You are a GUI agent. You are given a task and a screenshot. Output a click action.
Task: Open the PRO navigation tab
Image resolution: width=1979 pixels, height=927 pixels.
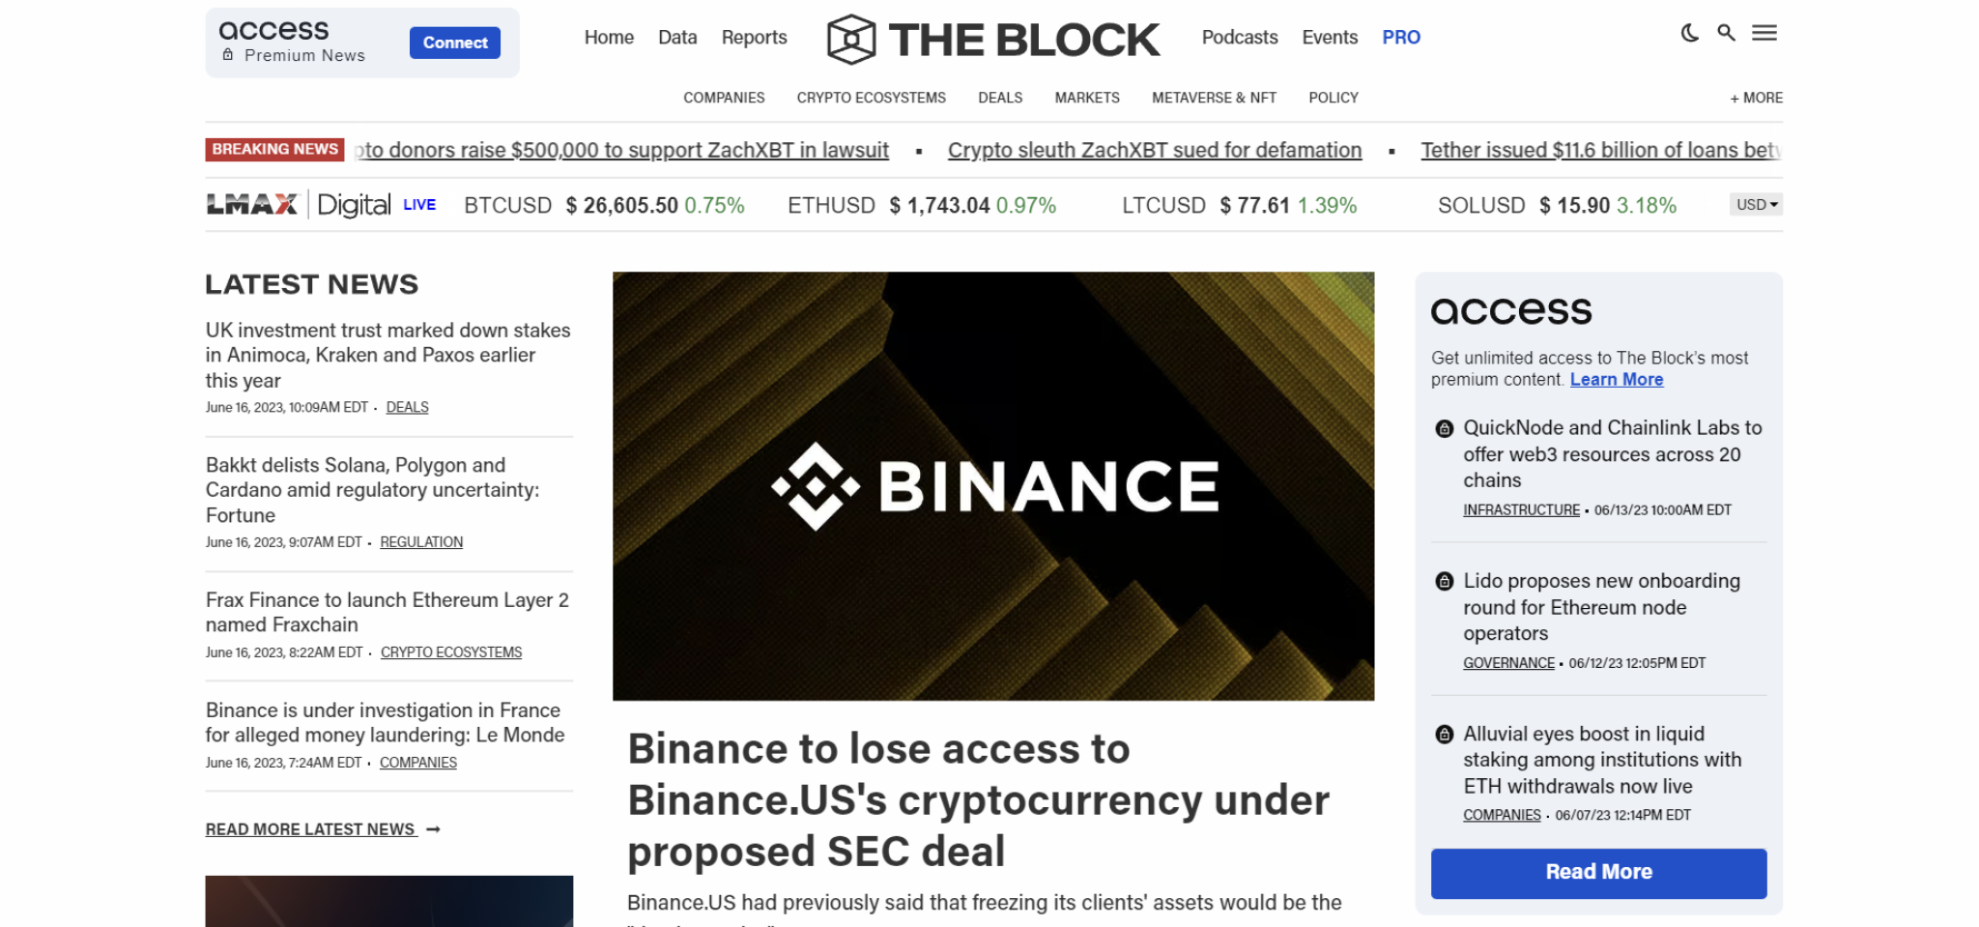click(1400, 37)
